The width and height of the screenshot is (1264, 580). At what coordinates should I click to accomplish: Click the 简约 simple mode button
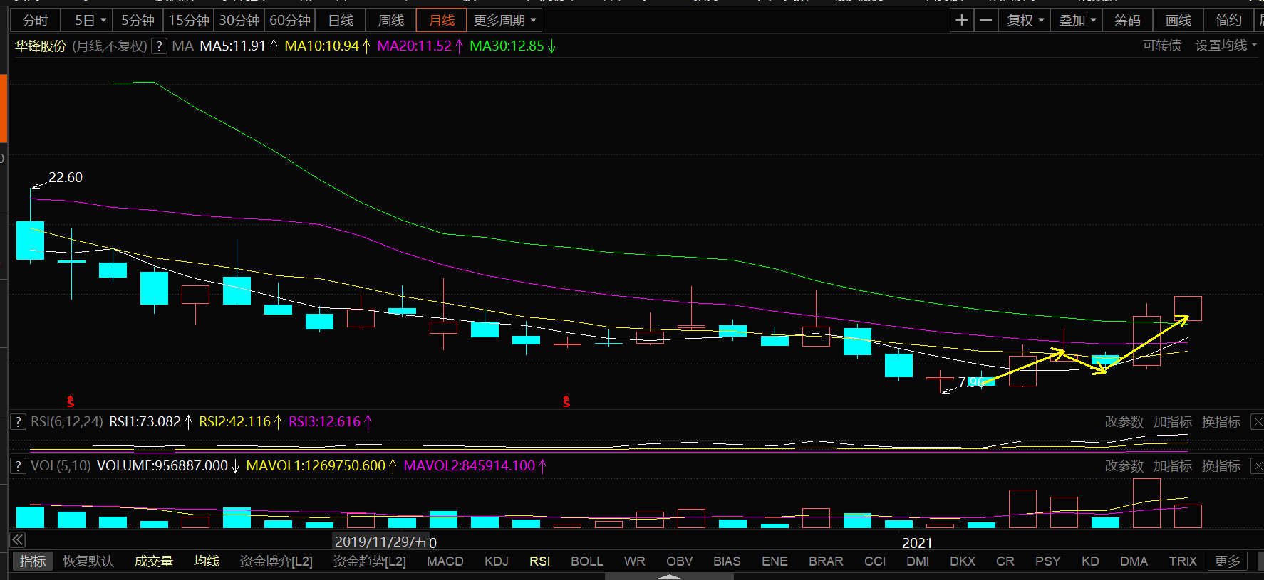1228,21
